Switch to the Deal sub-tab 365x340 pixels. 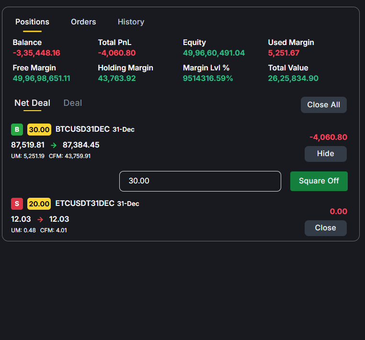[x=72, y=103]
